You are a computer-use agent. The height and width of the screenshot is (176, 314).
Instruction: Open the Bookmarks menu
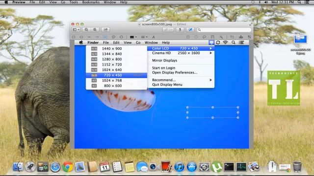click(91, 2)
